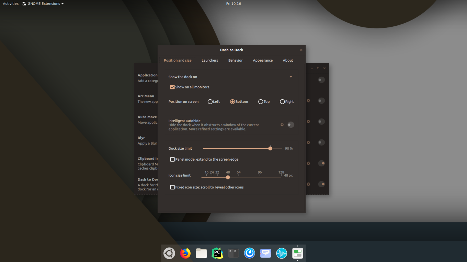Viewport: 467px width, 262px height.
Task: Open Auto Move settings gear in Extensions window
Action: coord(308,122)
